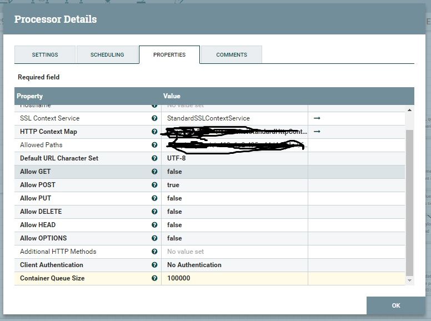Open help icon for Allow OPTIONS

[x=154, y=238]
